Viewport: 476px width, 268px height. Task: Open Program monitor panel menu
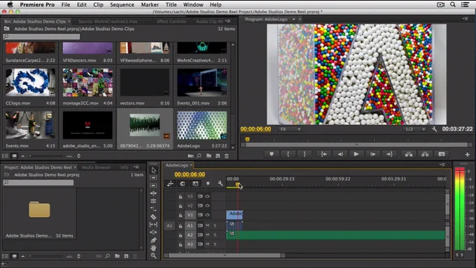pyautogui.click(x=465, y=19)
